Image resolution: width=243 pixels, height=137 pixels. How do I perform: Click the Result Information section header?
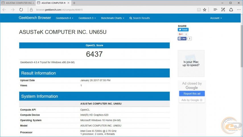click(94, 73)
